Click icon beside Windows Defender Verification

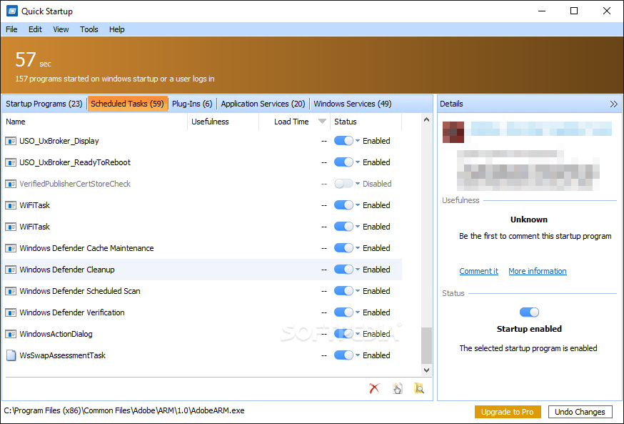coord(11,313)
